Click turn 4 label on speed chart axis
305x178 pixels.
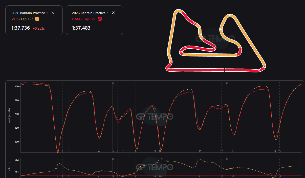point(99,151)
